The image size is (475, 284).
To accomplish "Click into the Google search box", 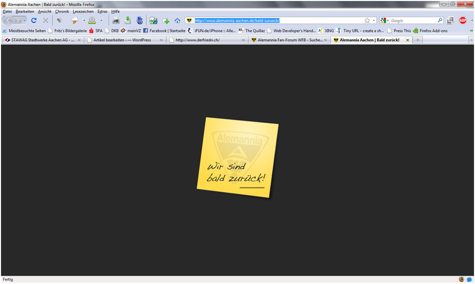I will (x=413, y=20).
